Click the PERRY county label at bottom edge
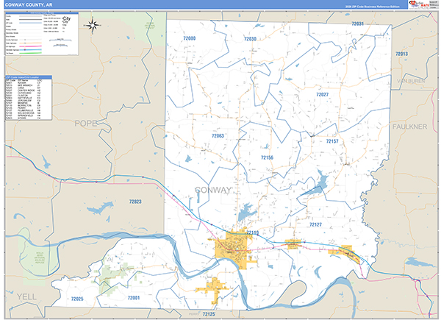The image size is (441, 320). pyautogui.click(x=194, y=314)
